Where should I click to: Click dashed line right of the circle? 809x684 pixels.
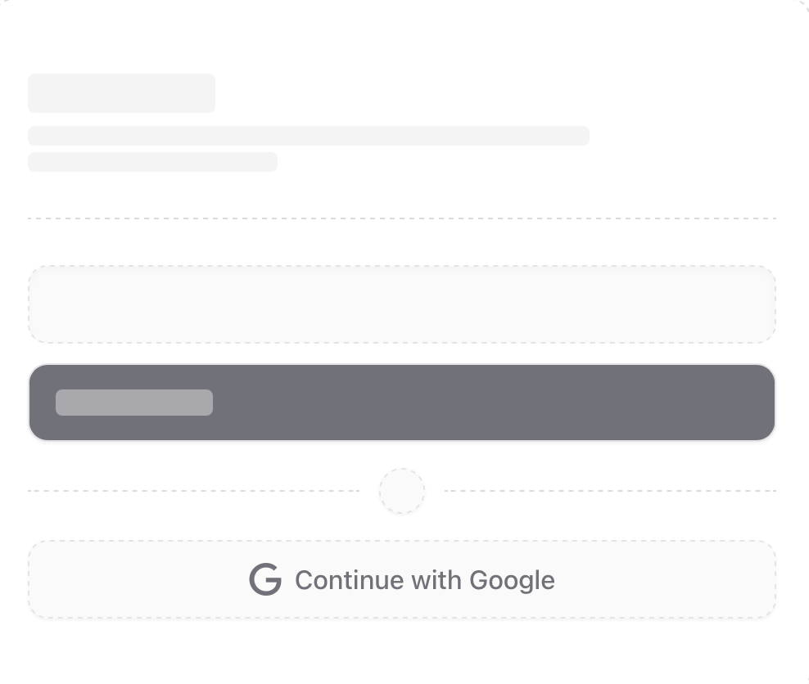click(610, 491)
